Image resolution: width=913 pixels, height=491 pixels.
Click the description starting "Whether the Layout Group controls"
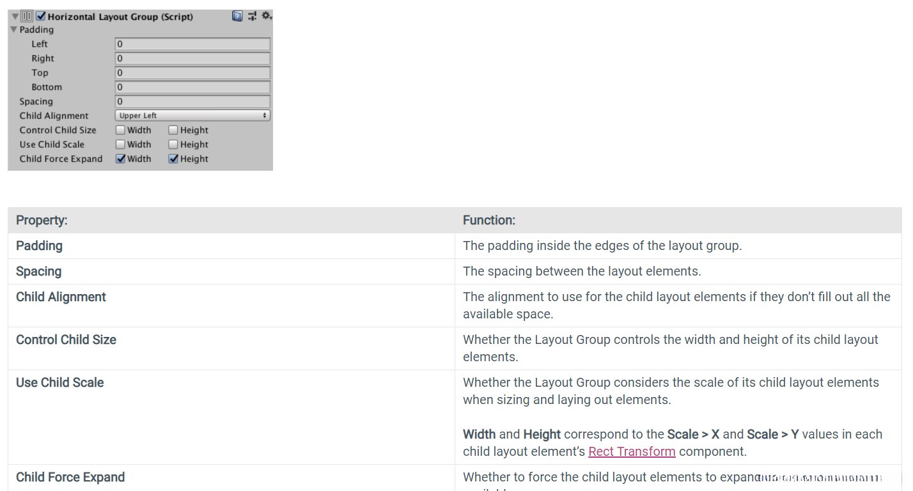tap(671, 348)
